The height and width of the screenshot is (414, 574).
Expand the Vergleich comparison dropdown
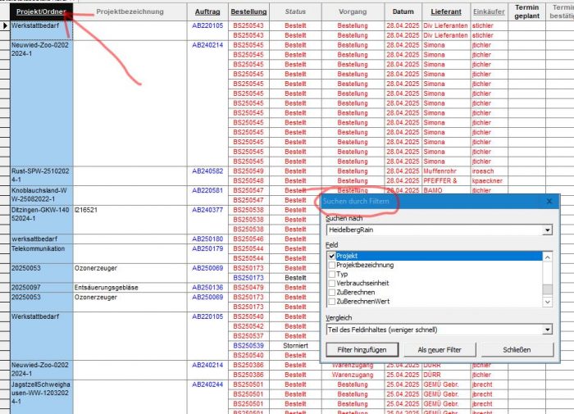(x=547, y=330)
